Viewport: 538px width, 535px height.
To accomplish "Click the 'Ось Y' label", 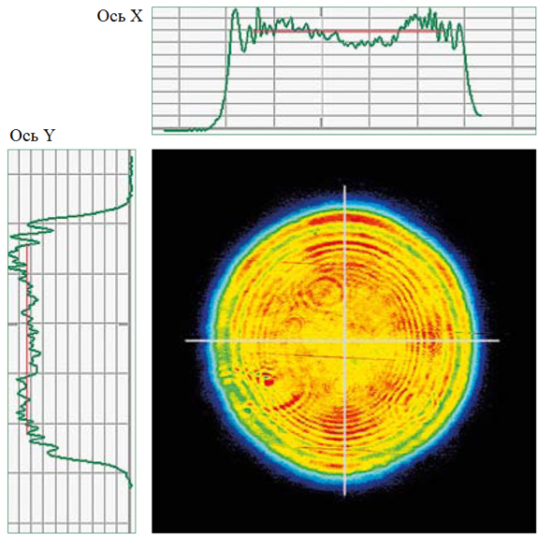I will coord(32,136).
